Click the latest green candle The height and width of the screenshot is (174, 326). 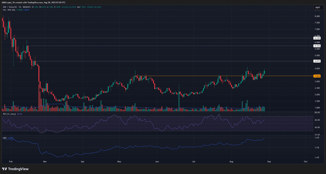point(265,72)
